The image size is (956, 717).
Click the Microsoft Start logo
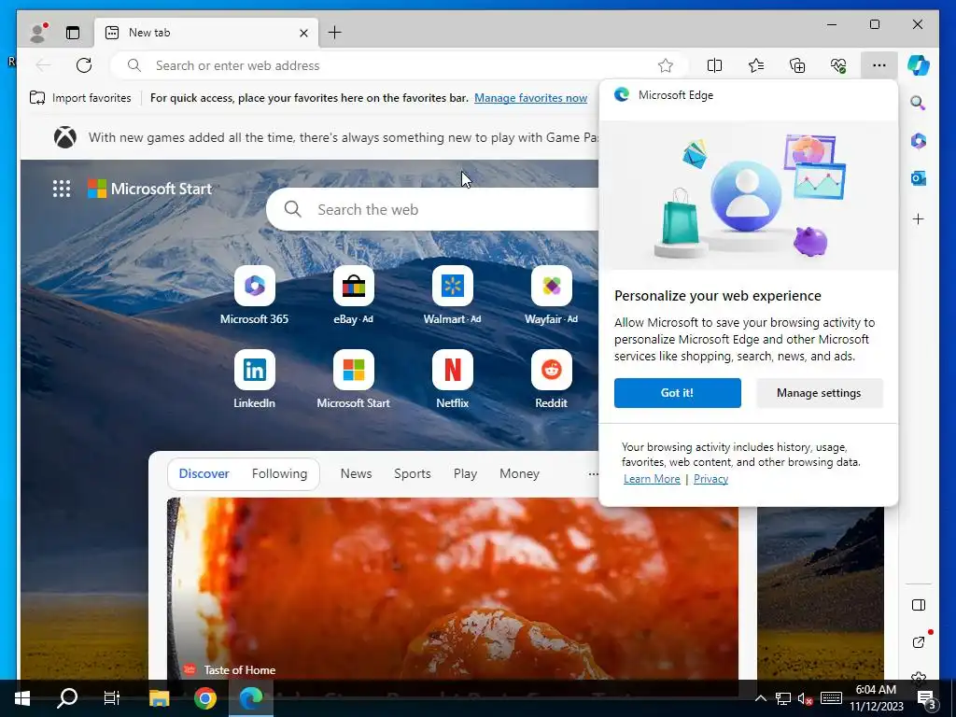[150, 189]
